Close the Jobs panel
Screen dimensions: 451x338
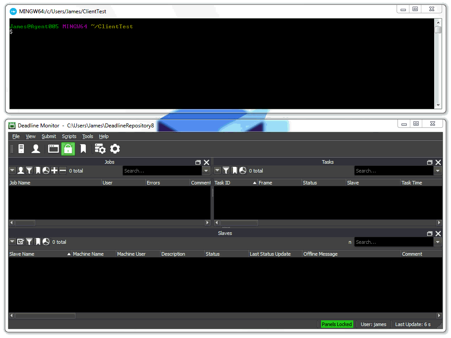coord(206,162)
